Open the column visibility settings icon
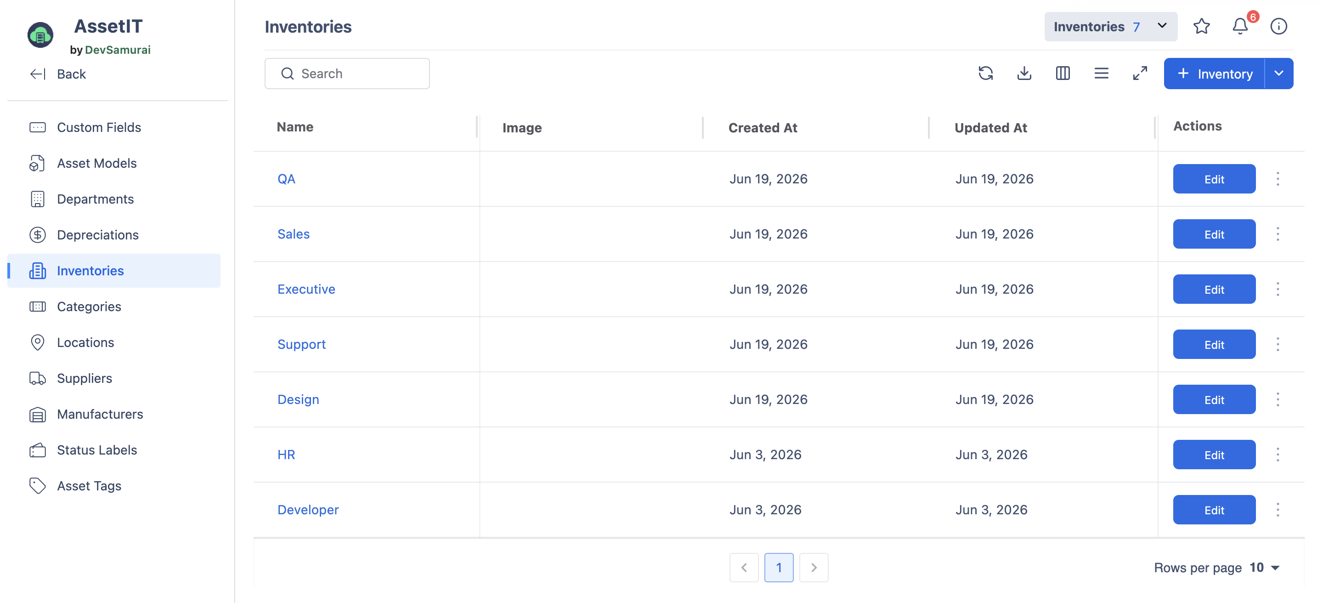 coord(1063,74)
